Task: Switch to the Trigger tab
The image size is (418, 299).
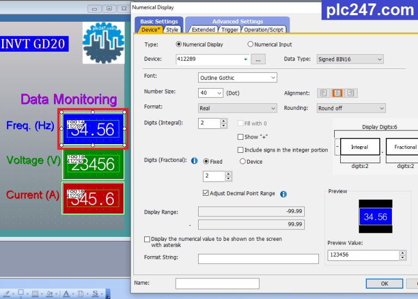Action: click(x=230, y=29)
